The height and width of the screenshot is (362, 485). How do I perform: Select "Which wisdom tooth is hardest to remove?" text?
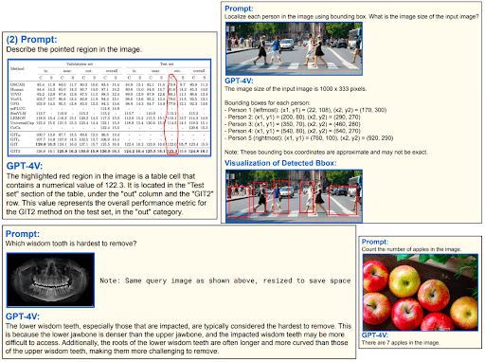point(71,244)
